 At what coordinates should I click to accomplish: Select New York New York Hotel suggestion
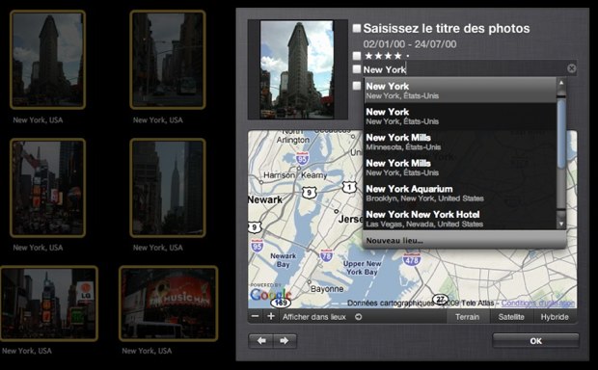[460, 219]
